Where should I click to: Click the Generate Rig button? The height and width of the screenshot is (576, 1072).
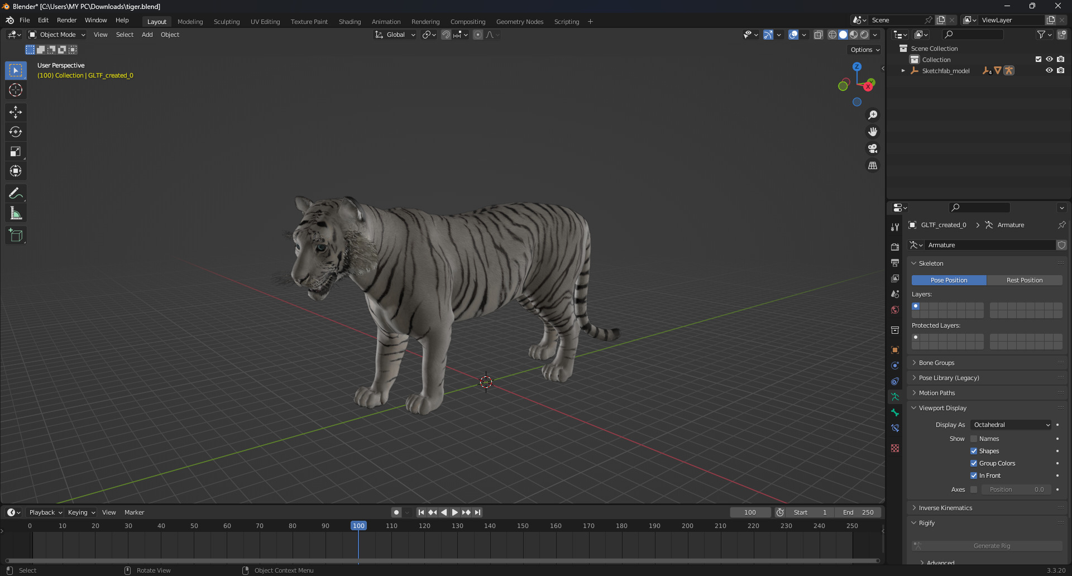(x=987, y=546)
